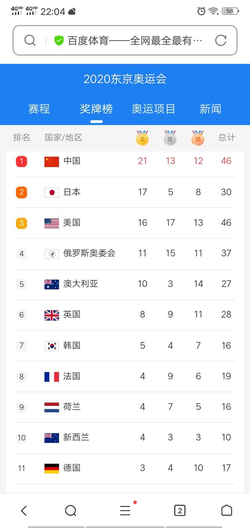This screenshot has width=250, height=528.
Task: Tap the search magnifier in address bar
Action: coord(30,40)
